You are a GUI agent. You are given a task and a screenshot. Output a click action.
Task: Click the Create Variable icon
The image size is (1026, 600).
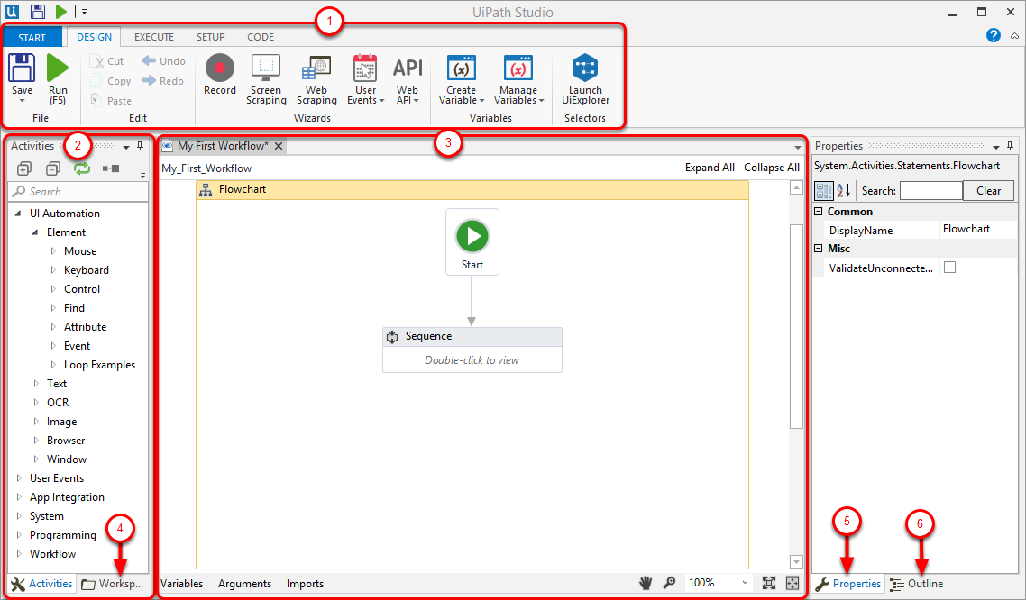coord(462,68)
